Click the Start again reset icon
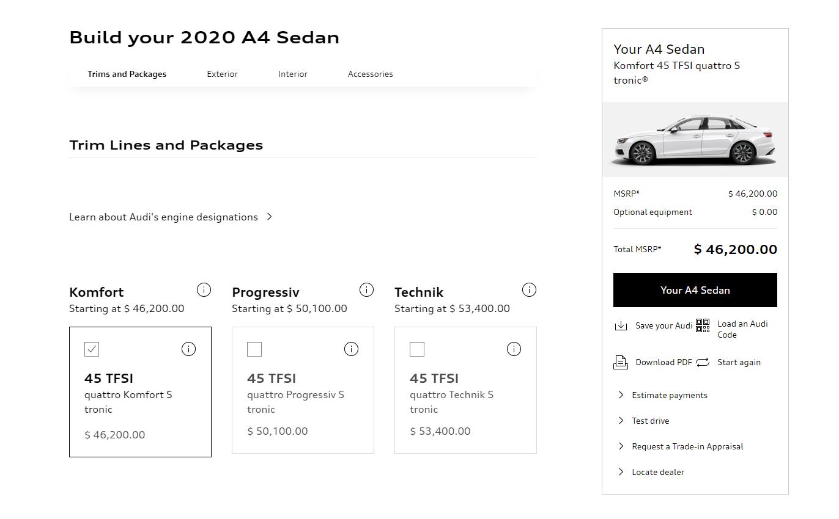This screenshot has width=839, height=519. 703,363
